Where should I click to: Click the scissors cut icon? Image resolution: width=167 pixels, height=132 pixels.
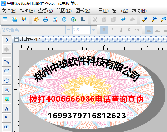point(95,19)
